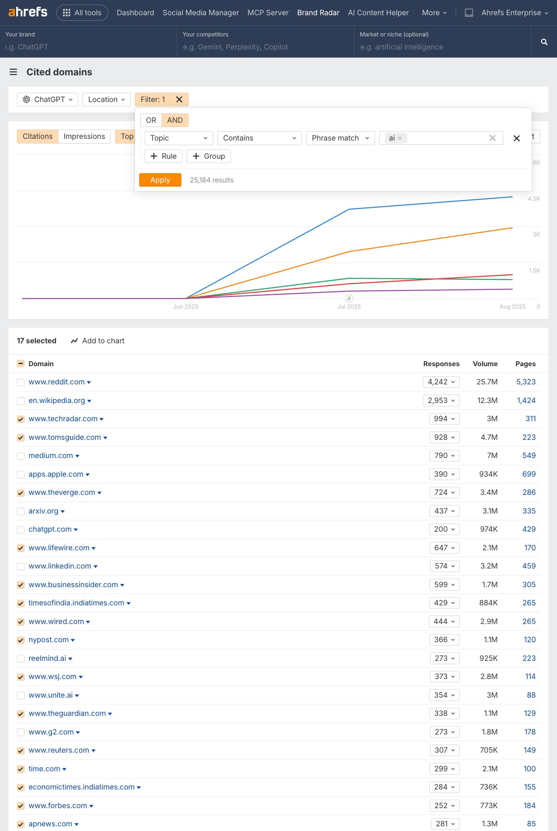Expand the Phrase match dropdown
557x831 pixels.
pyautogui.click(x=340, y=138)
